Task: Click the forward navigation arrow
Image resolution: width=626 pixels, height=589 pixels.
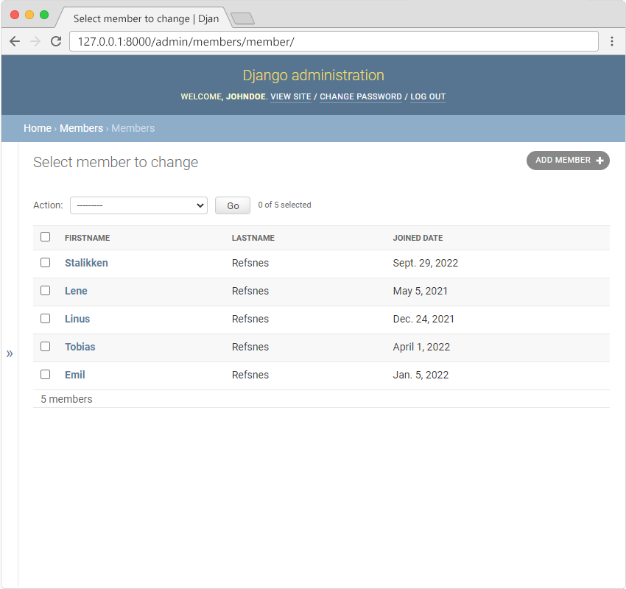Action: click(x=35, y=41)
